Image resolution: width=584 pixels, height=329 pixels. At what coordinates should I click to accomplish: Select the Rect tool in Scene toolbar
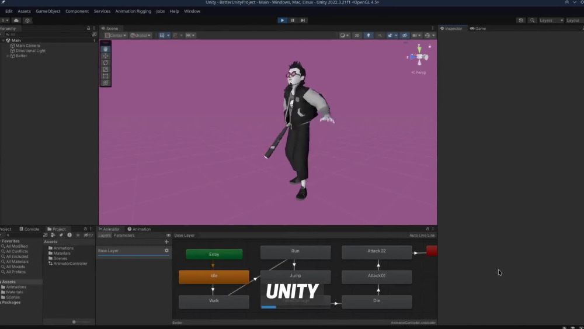coord(105,76)
